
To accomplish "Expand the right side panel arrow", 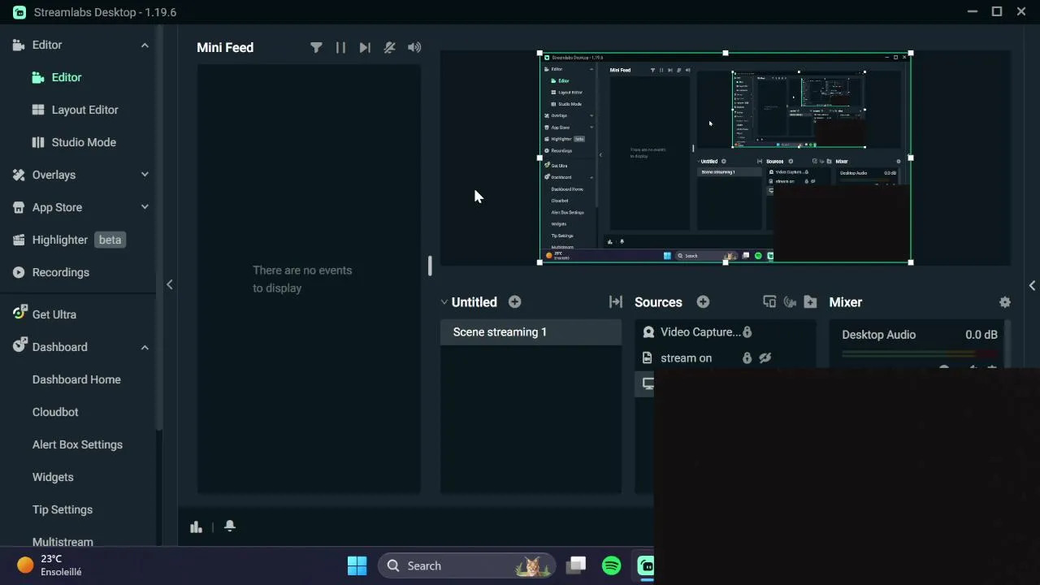I will coord(1032,286).
